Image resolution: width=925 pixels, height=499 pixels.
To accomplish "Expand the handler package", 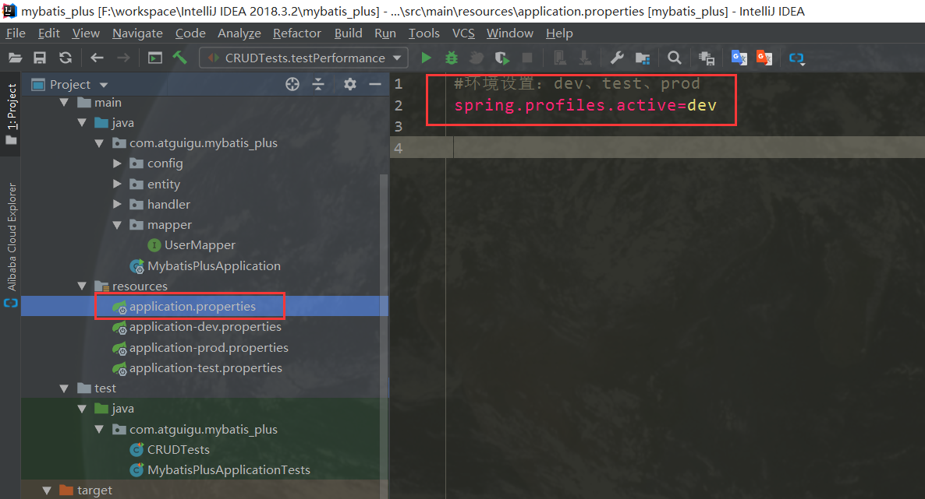I will pos(117,205).
